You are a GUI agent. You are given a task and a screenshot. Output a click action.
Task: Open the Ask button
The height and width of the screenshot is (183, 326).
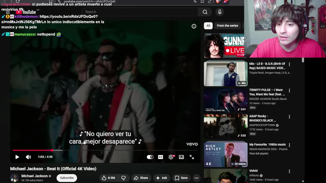point(161,178)
